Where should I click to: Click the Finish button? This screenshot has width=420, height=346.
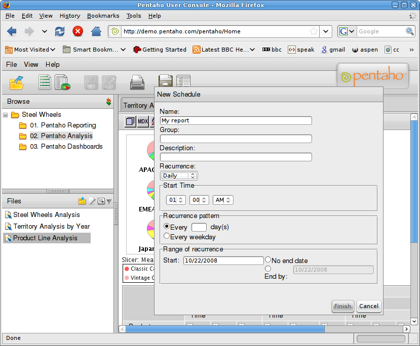[342, 306]
